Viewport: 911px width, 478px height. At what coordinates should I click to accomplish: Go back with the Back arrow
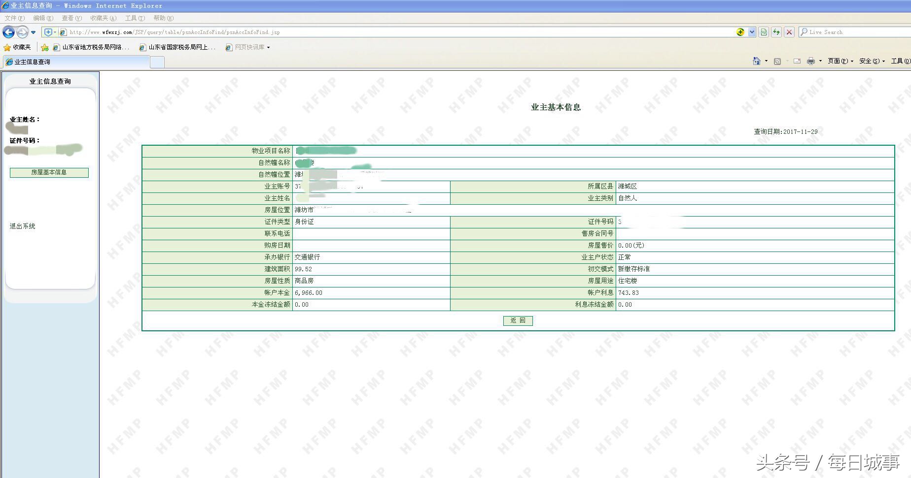[x=8, y=32]
